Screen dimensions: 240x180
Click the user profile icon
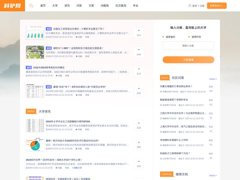[x=190, y=6]
